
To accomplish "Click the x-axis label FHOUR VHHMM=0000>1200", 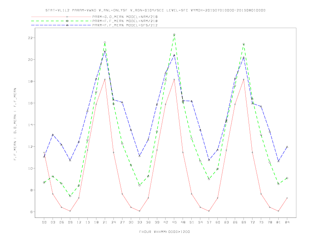I will point(164,232).
